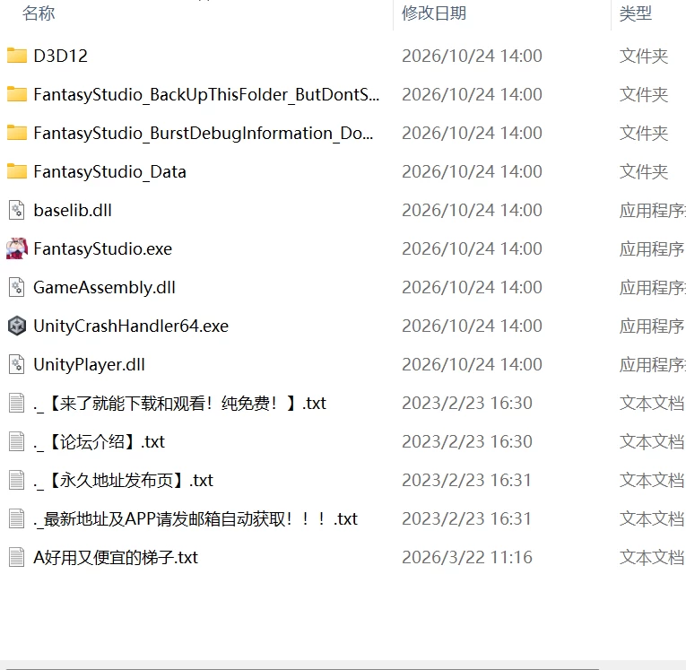Click the UnityCrashHandler64.exe Unity cube icon
Viewport: 686px width, 670px height.
[17, 326]
